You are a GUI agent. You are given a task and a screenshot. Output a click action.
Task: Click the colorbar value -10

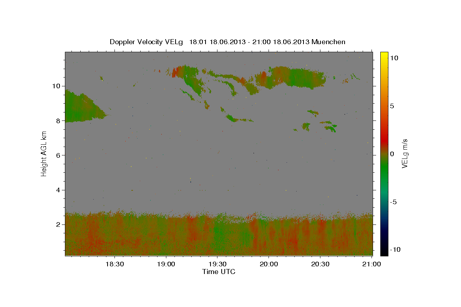tap(395, 249)
